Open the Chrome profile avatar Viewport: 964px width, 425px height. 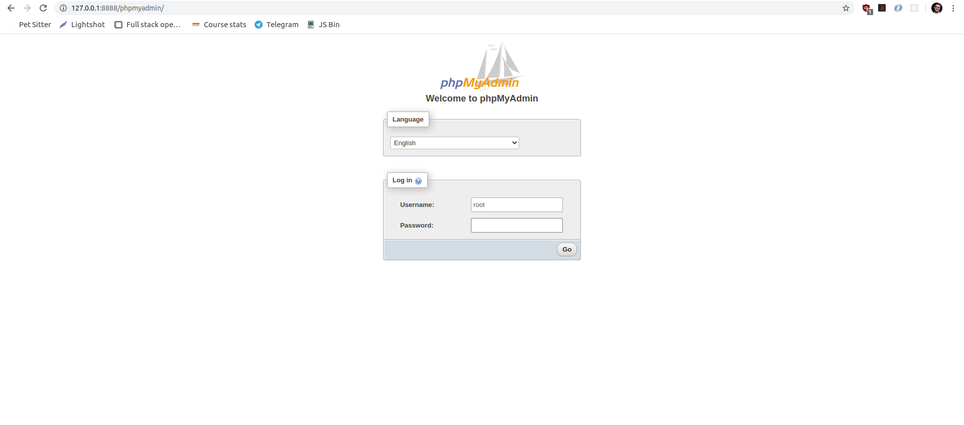click(x=937, y=8)
